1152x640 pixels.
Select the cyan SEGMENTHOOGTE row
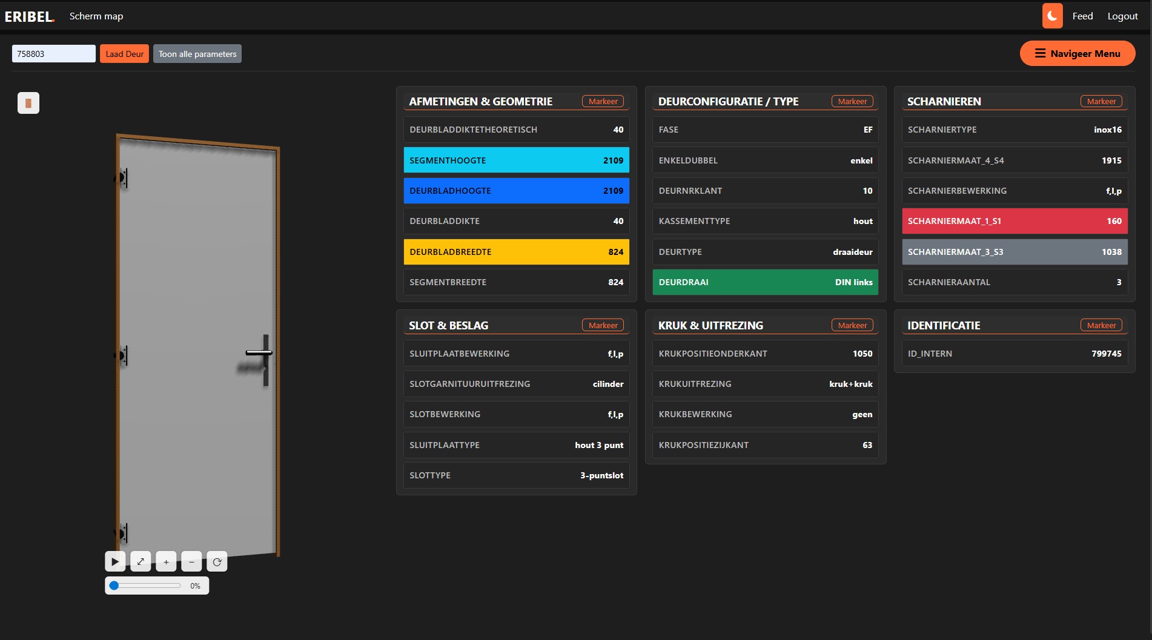click(517, 160)
